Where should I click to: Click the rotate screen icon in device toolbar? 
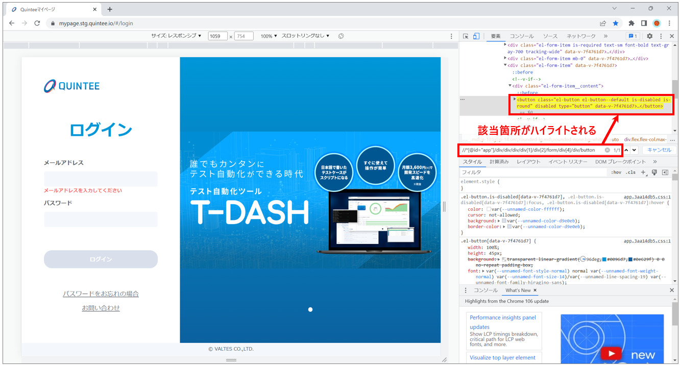[x=341, y=36]
